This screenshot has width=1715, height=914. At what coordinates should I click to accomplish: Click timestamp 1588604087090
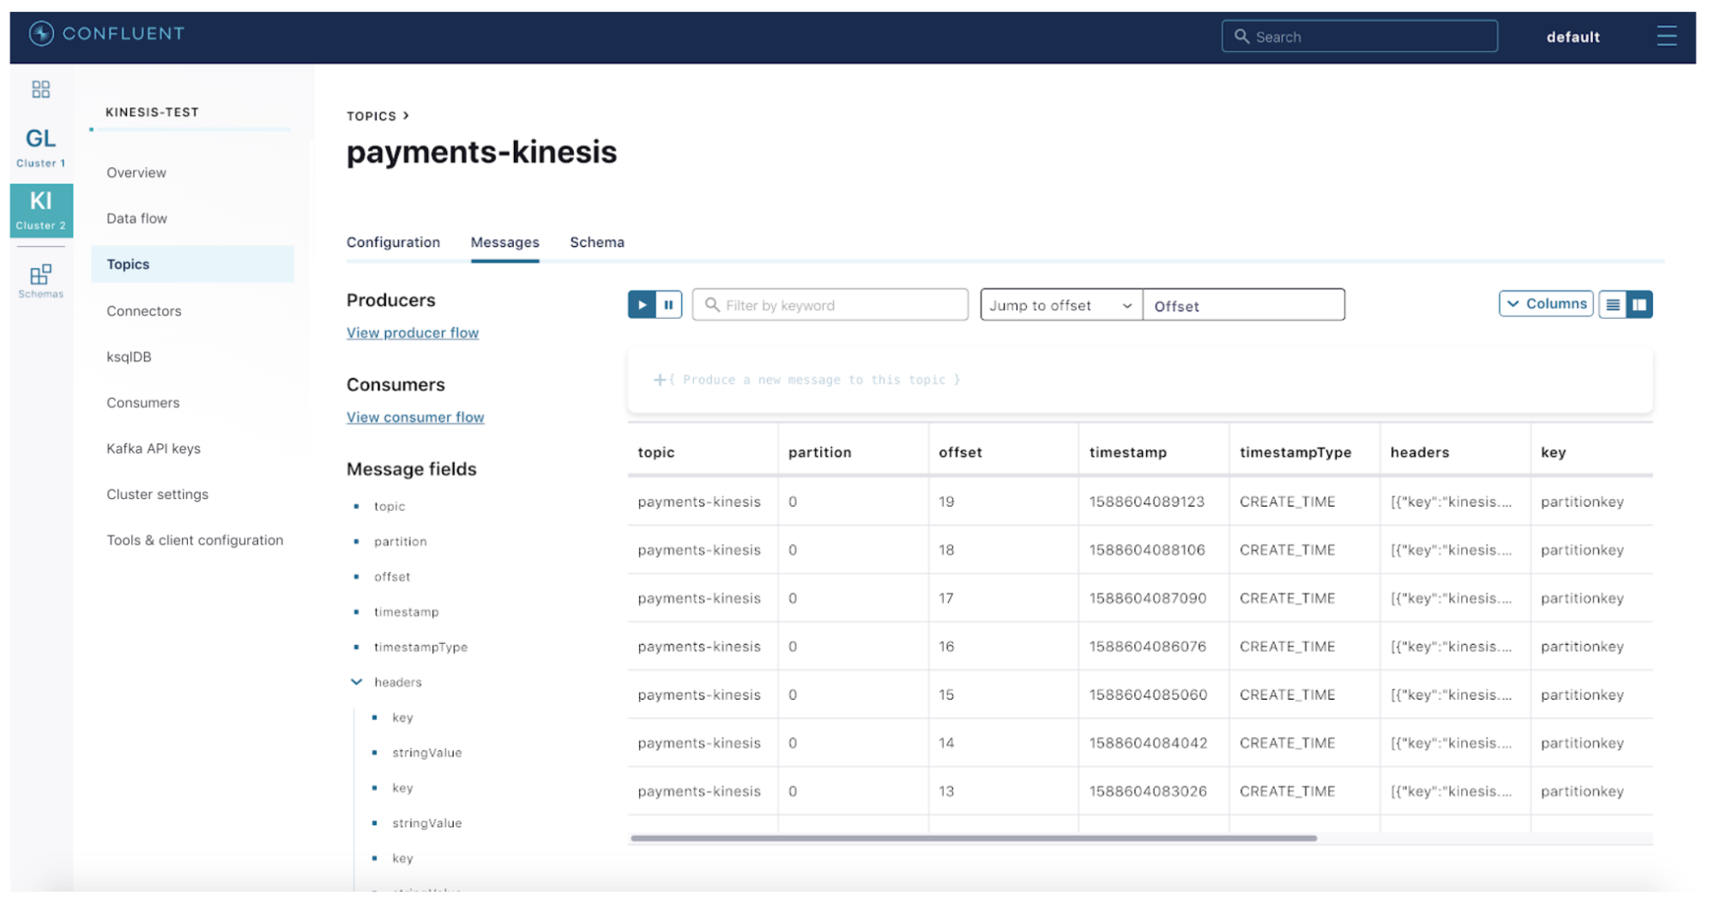[x=1147, y=598]
